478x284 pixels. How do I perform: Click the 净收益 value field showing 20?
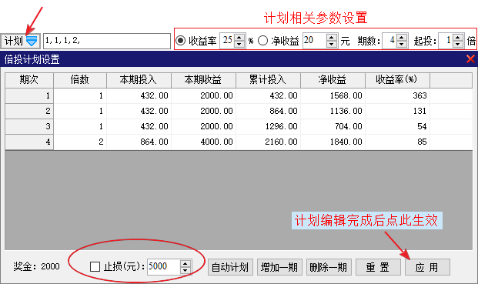(315, 41)
